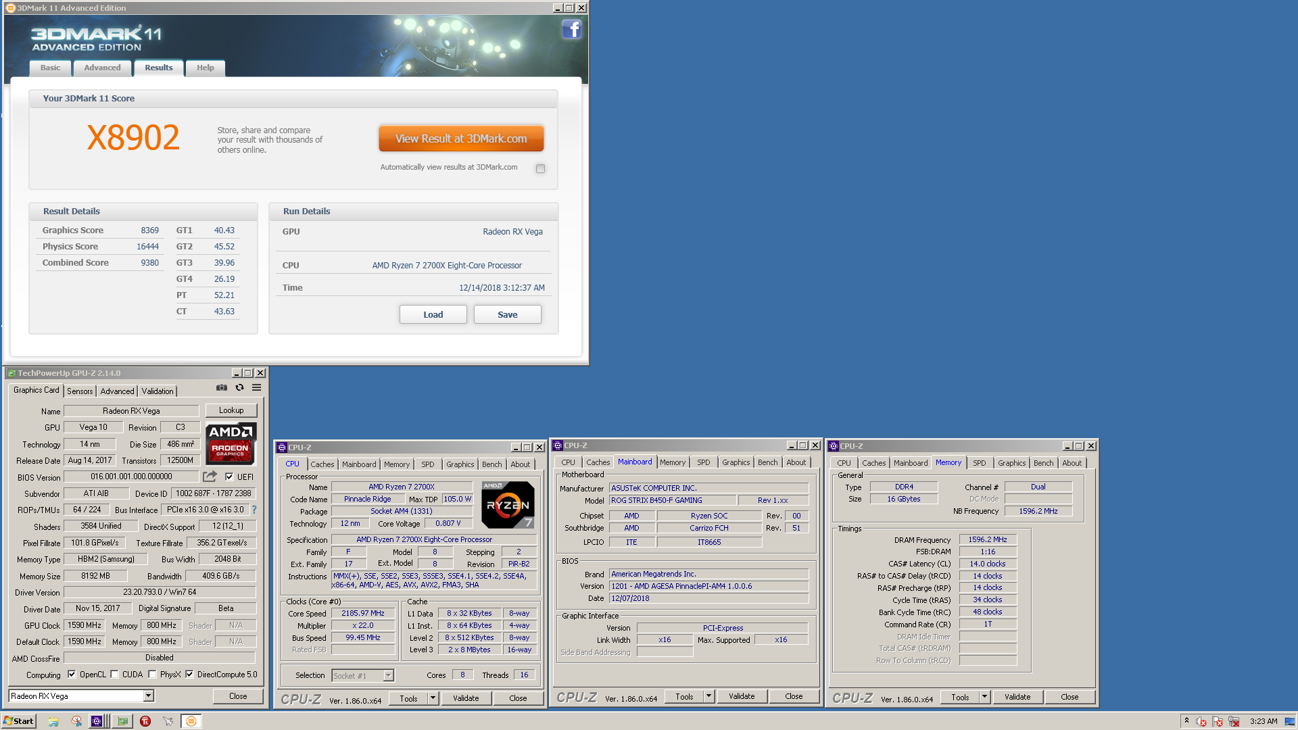Click the Core Speed value in CPU-Z
The image size is (1298, 730).
coord(363,614)
